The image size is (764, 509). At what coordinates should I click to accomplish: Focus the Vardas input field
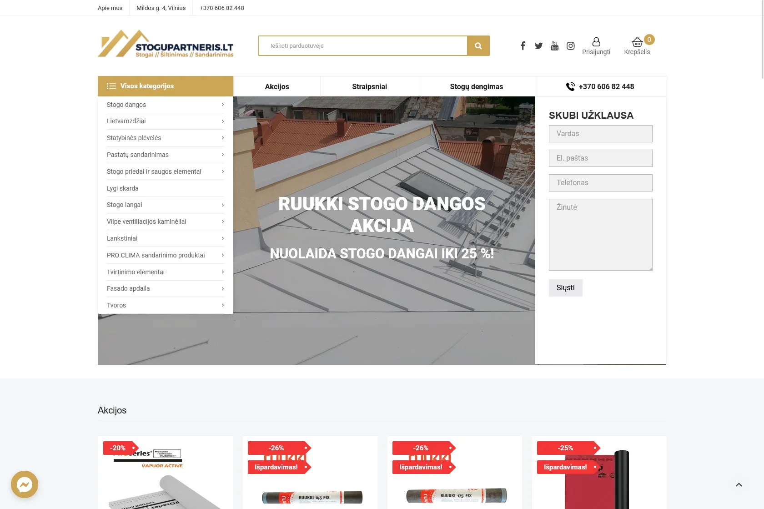point(600,134)
